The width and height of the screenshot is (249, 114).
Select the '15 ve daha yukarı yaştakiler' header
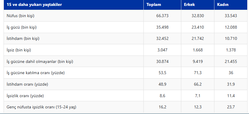pyautogui.click(x=34, y=5)
